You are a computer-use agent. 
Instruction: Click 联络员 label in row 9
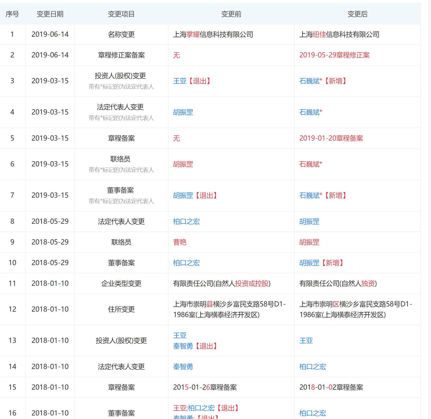pos(121,242)
